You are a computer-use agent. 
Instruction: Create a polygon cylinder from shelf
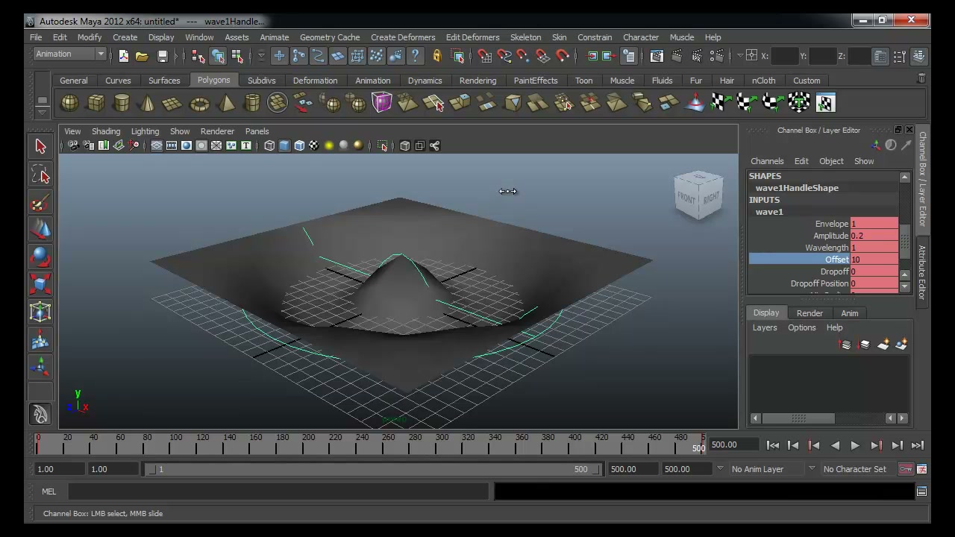[122, 103]
